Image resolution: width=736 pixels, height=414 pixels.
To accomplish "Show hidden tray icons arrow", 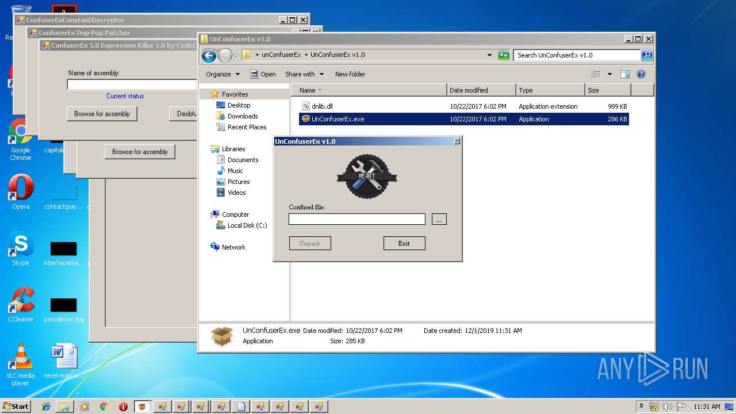I will coord(642,406).
